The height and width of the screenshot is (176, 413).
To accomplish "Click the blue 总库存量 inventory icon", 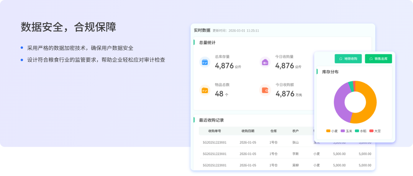I will pos(205,62).
